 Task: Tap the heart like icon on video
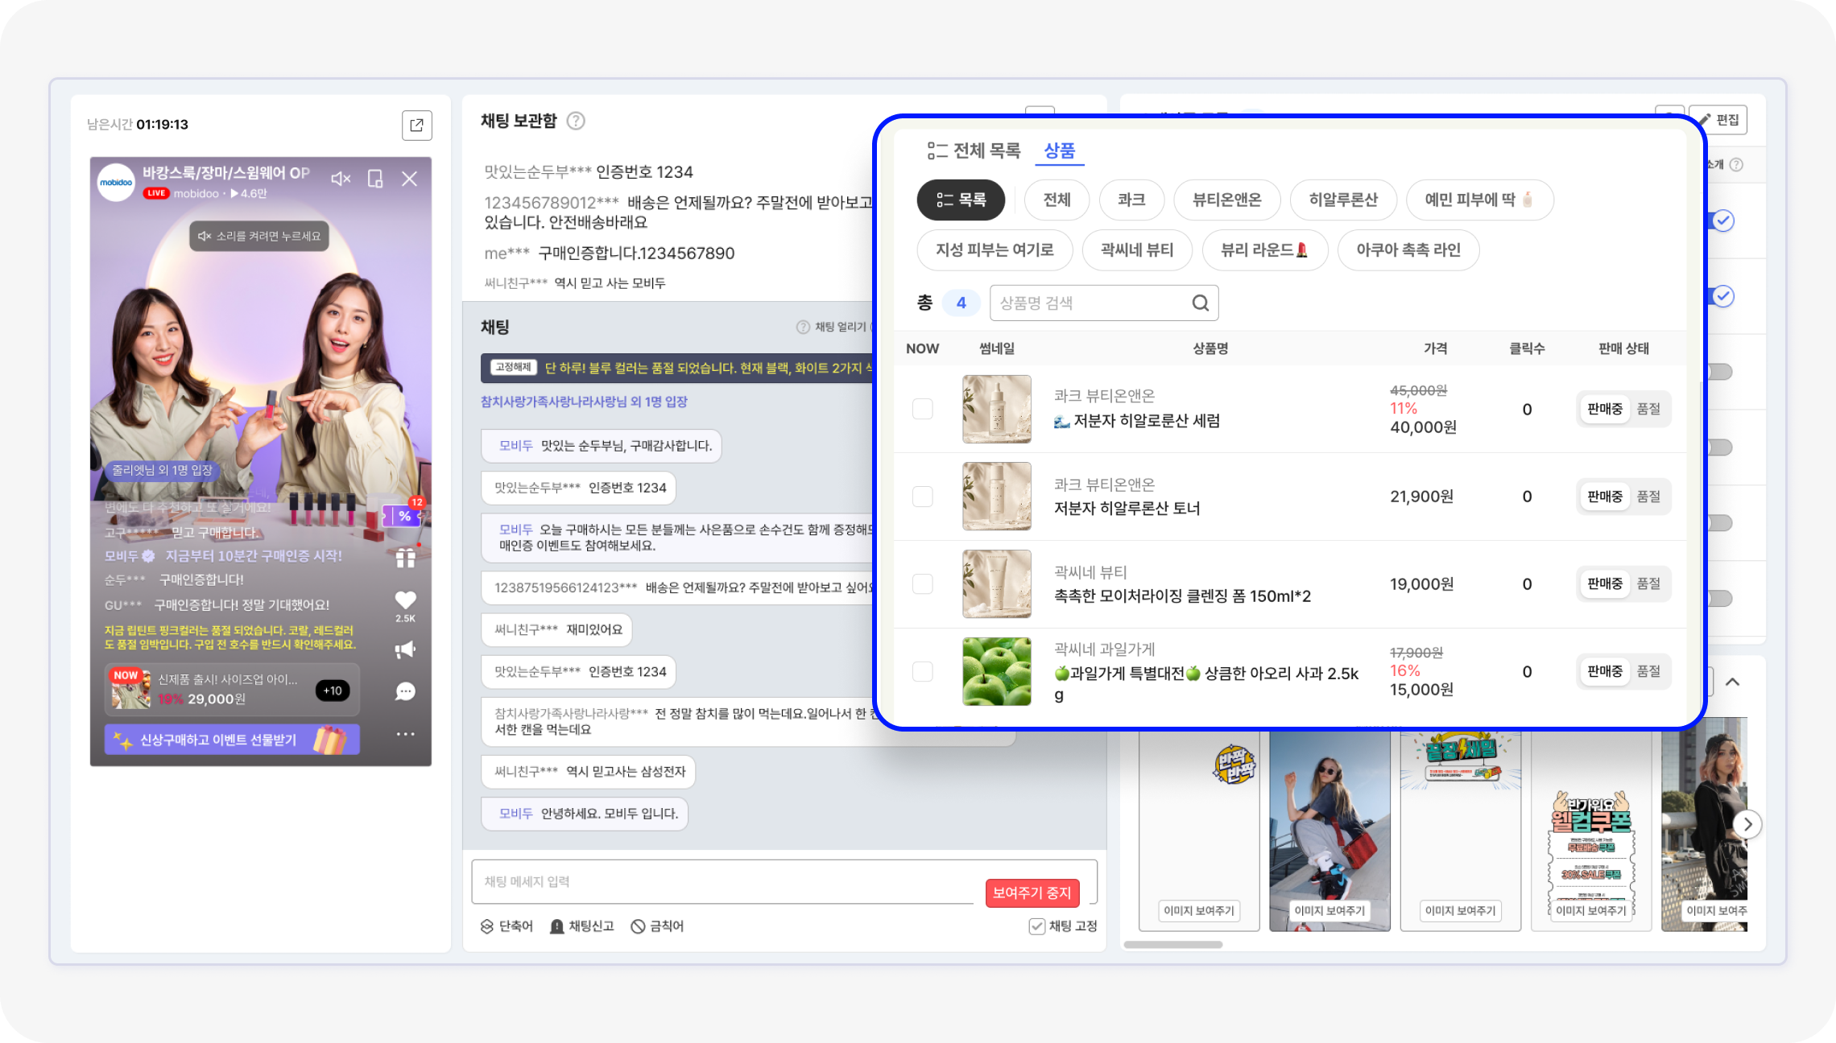[x=405, y=600]
